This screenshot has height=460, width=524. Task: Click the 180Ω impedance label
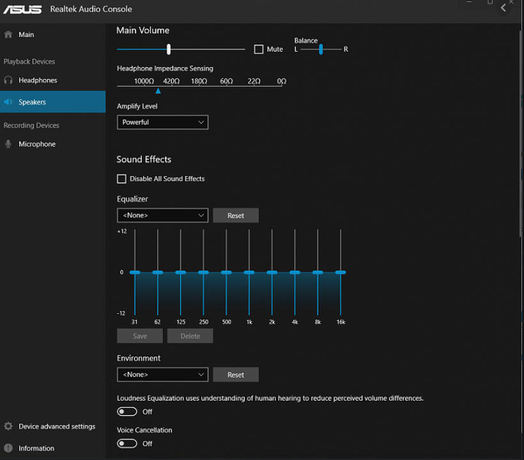click(x=199, y=81)
